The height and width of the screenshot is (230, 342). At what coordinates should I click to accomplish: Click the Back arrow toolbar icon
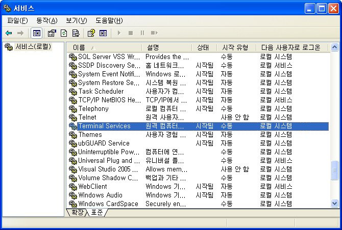tap(9, 33)
